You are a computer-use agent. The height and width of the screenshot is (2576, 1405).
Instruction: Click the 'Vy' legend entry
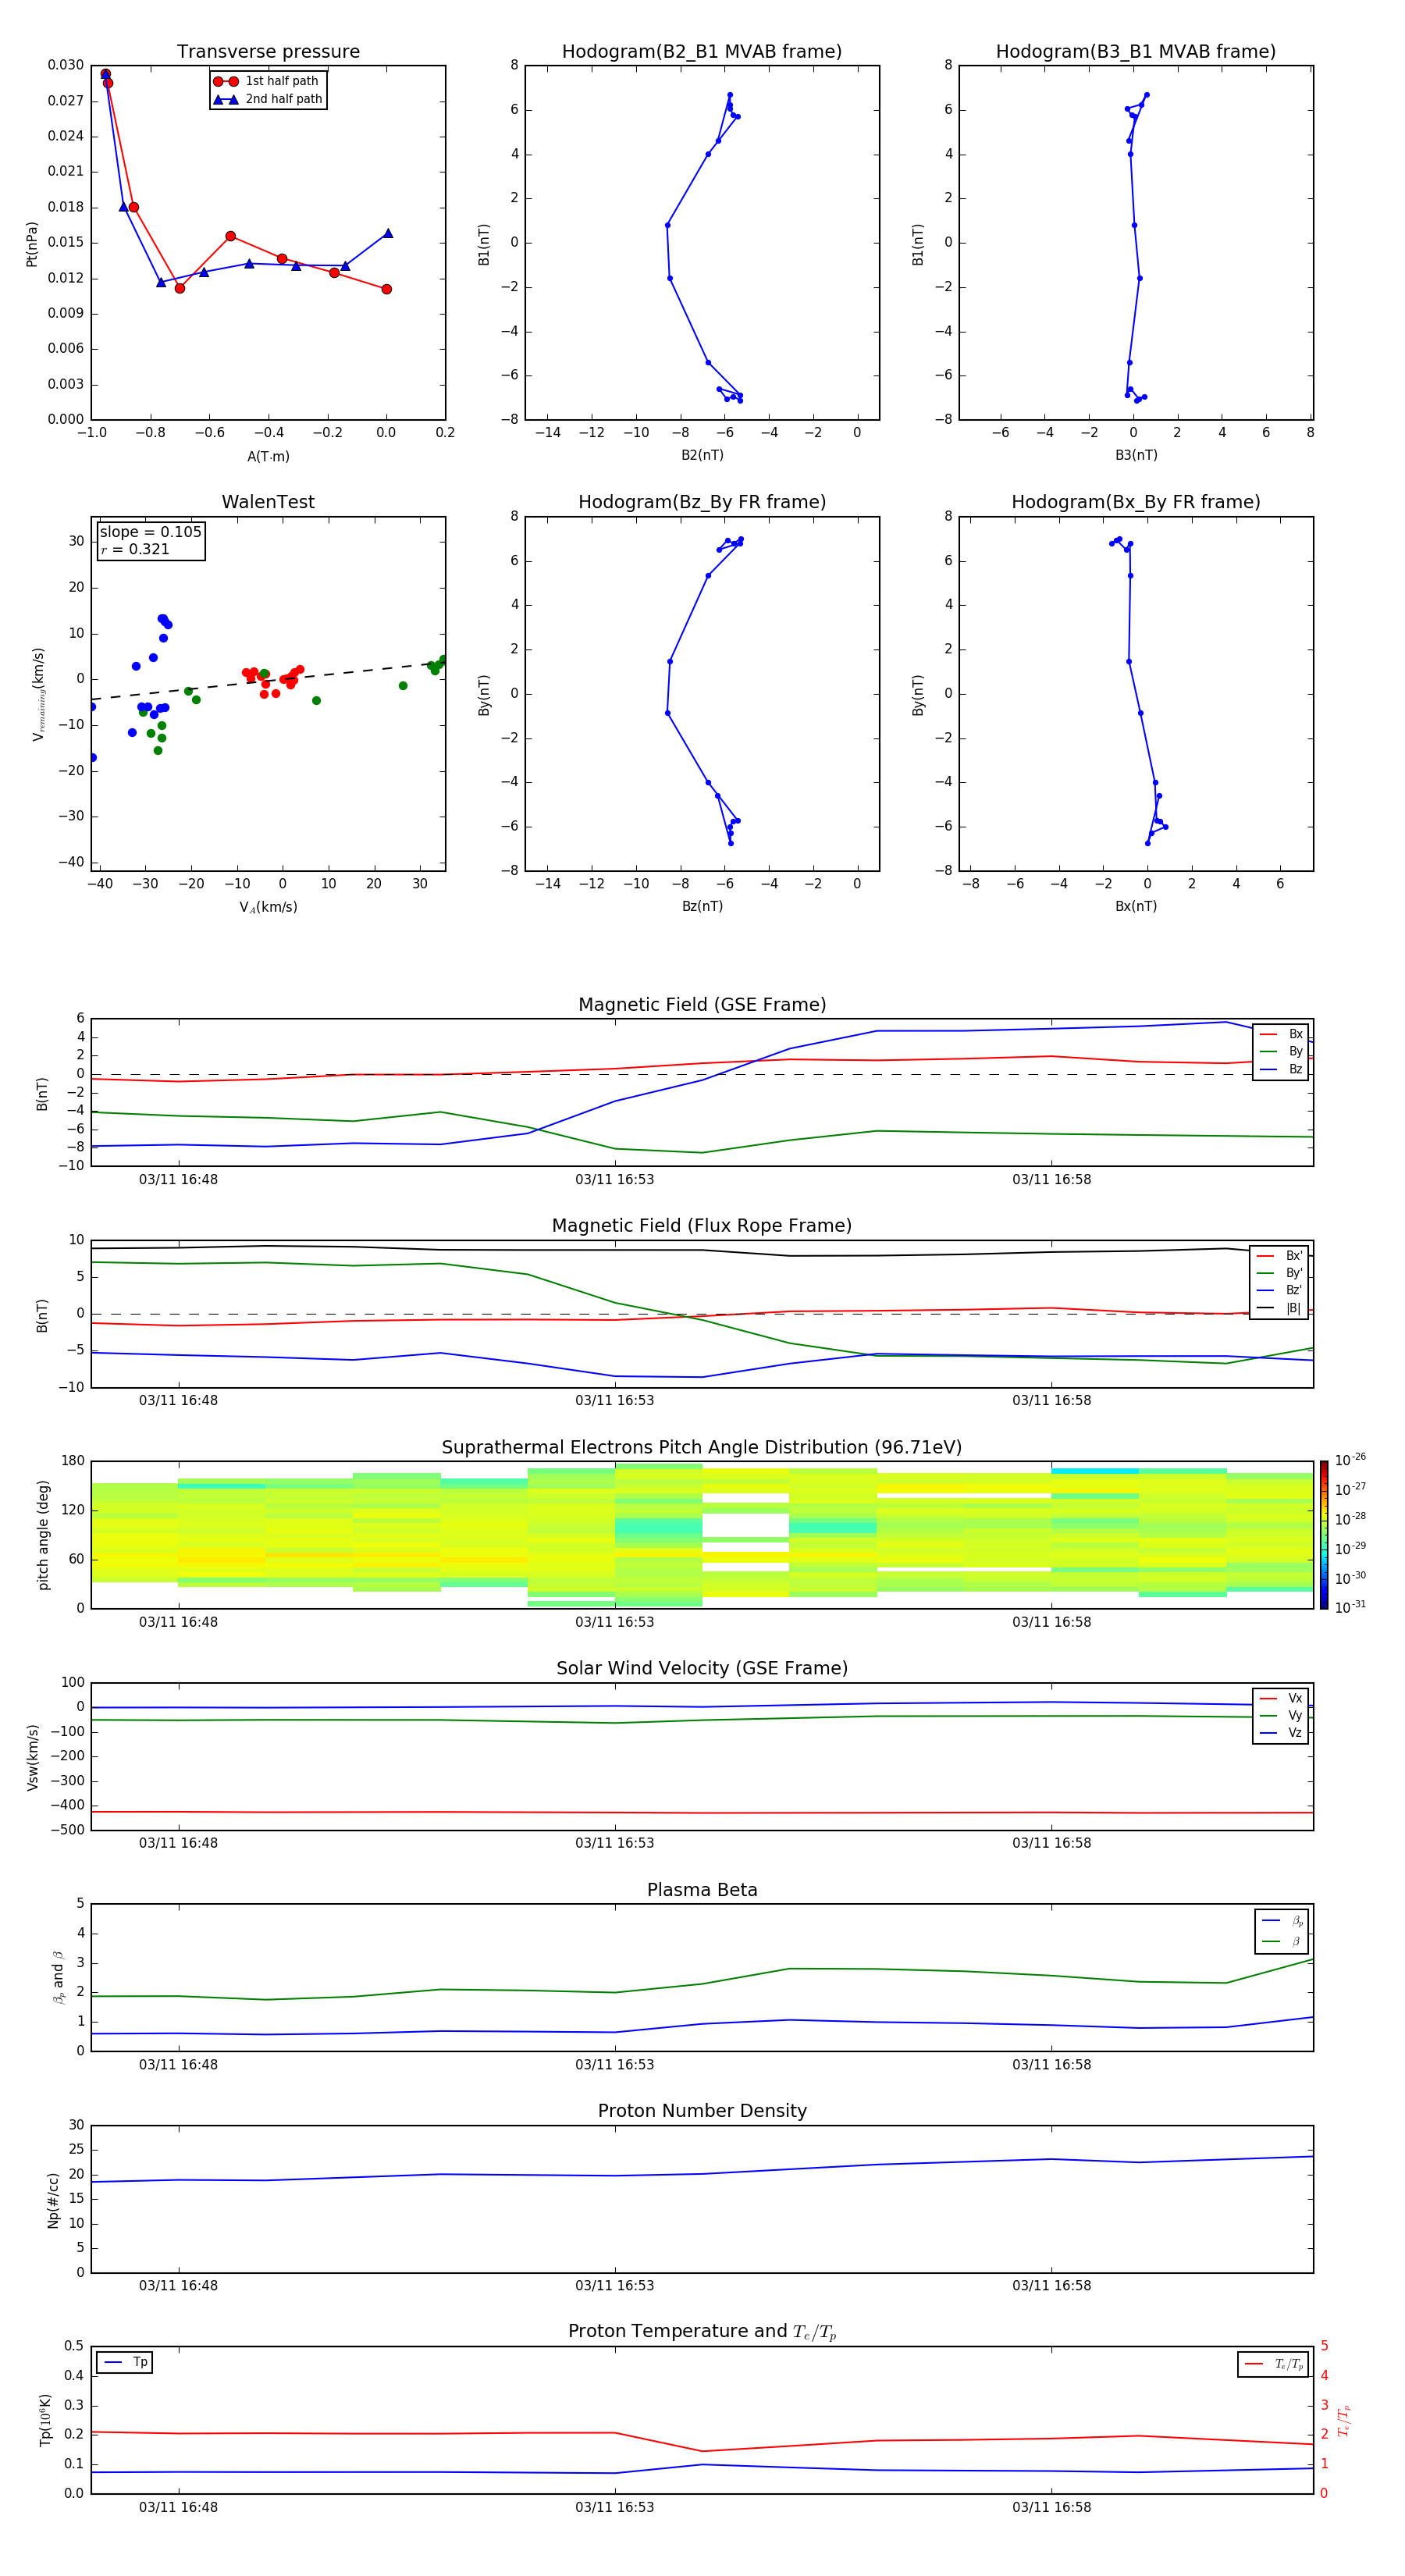click(x=1281, y=1715)
